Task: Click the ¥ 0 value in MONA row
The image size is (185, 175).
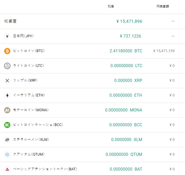Action: point(172,110)
